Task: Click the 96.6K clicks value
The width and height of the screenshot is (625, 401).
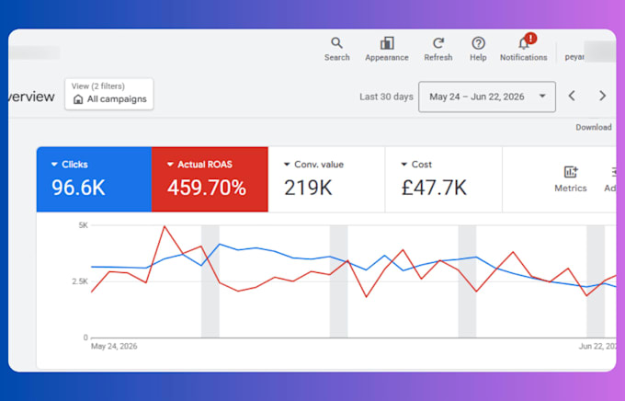Action: pos(78,188)
